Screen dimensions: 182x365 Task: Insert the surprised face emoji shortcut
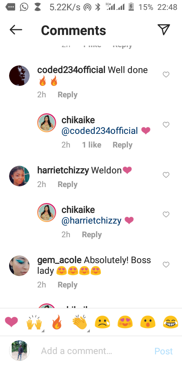click(x=147, y=322)
